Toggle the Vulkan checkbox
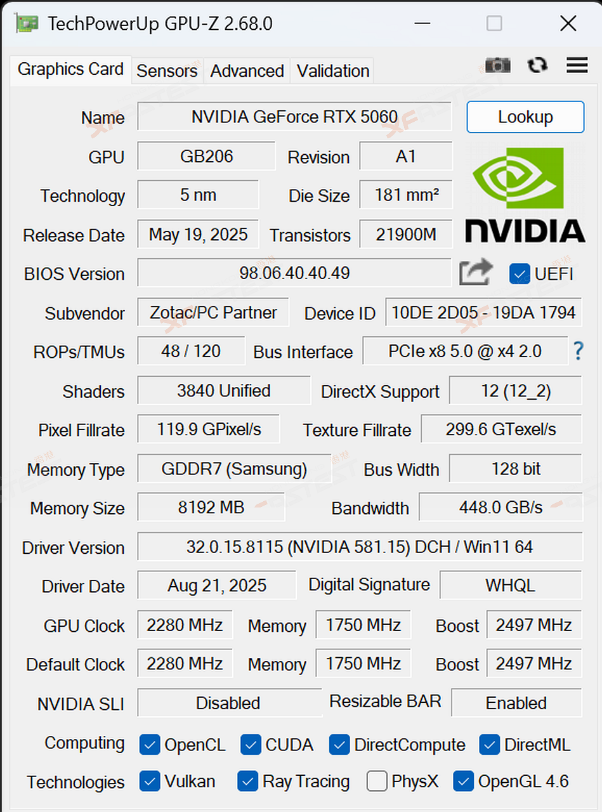Image resolution: width=602 pixels, height=812 pixels. [150, 782]
